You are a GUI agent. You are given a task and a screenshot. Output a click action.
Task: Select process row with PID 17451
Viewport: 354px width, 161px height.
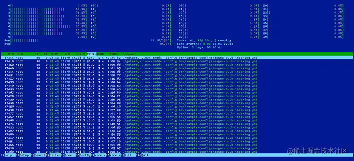177,141
